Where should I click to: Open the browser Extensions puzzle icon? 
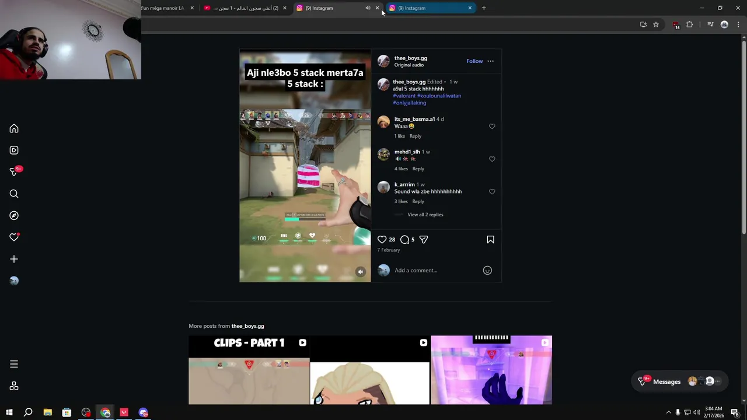[x=690, y=24]
